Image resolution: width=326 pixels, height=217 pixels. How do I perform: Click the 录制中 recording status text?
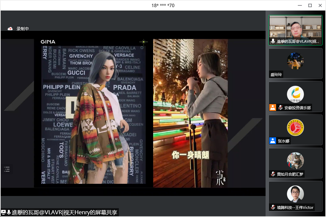click(23, 29)
